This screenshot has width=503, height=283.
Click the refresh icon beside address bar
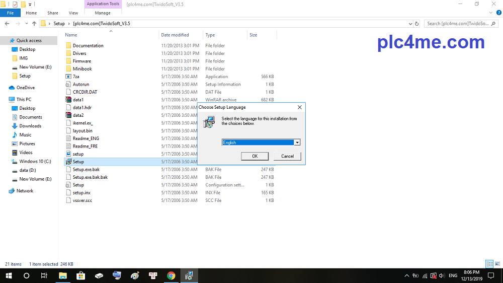click(416, 24)
